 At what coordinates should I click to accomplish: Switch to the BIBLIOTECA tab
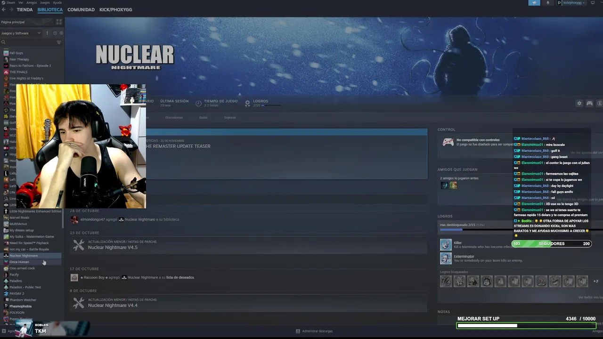[50, 9]
